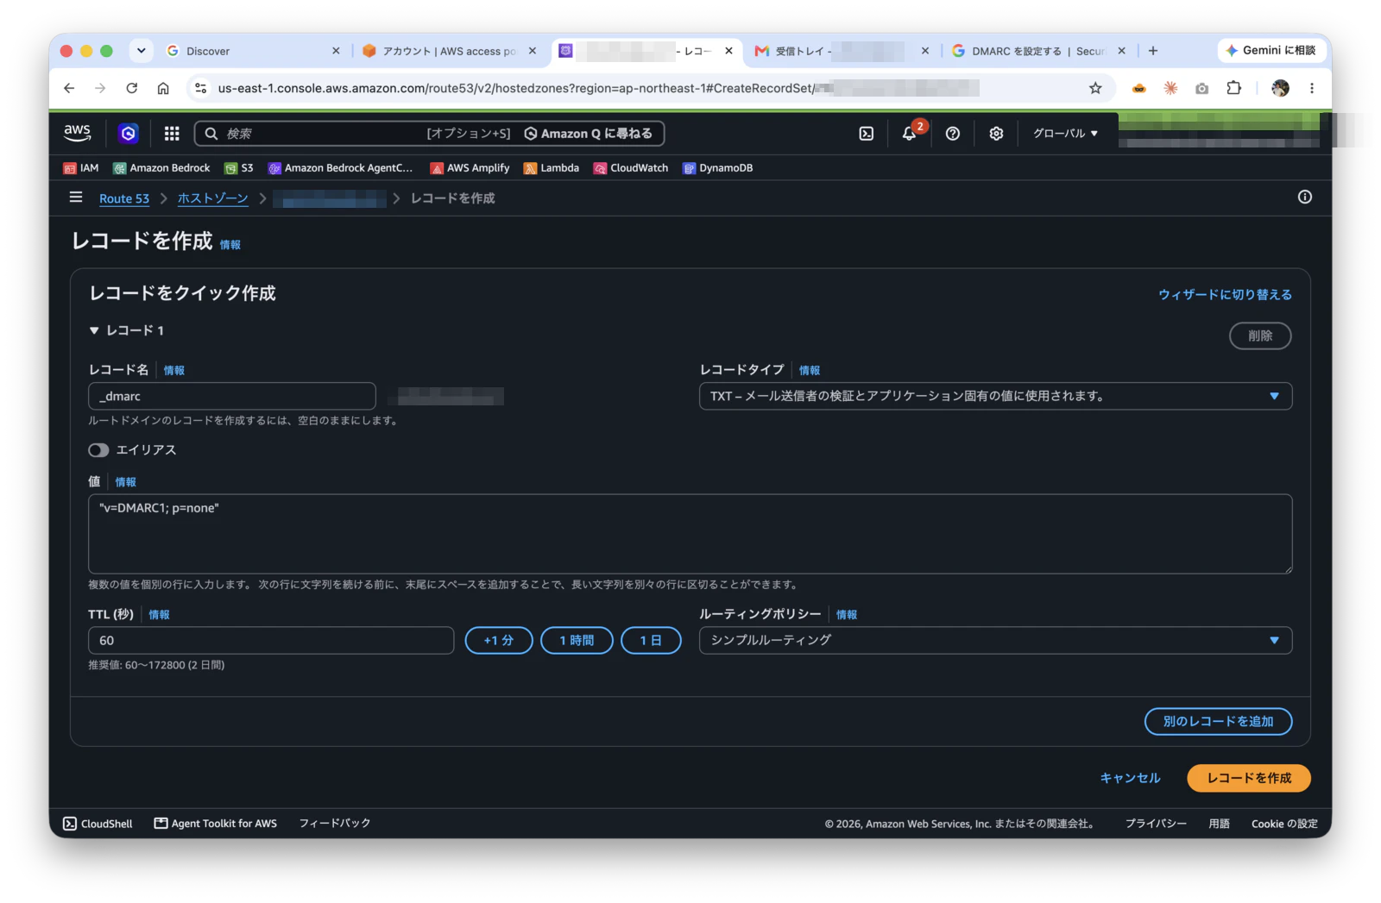This screenshot has width=1381, height=903.
Task: Click Gemini に相談 button
Action: [1271, 51]
